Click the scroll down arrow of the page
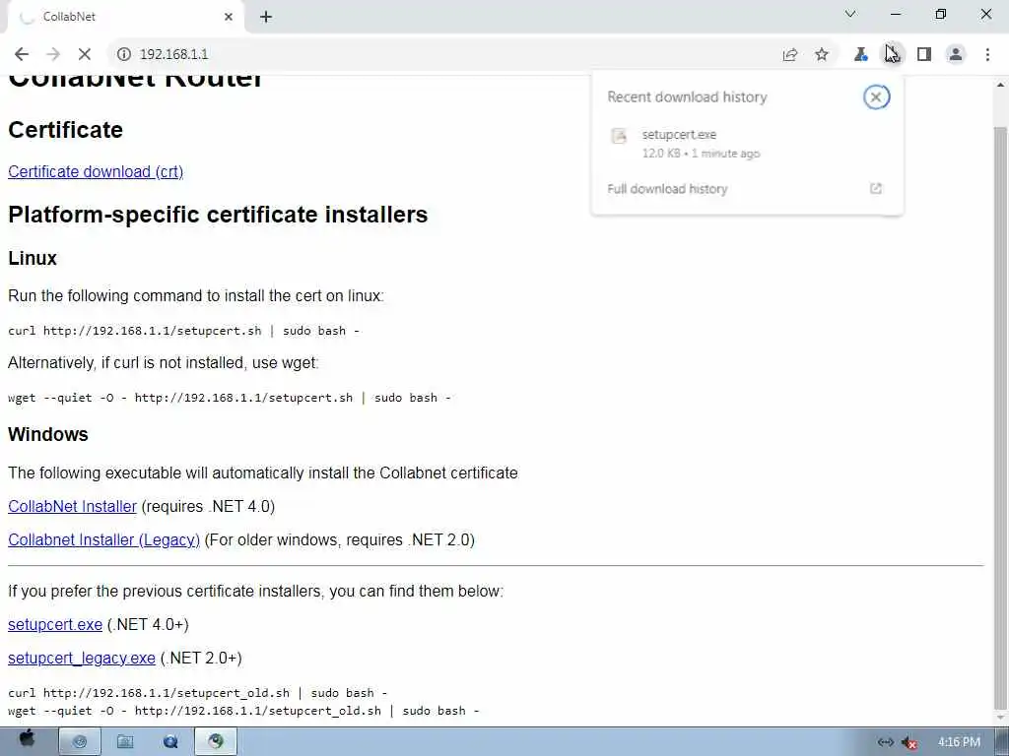 click(1000, 718)
